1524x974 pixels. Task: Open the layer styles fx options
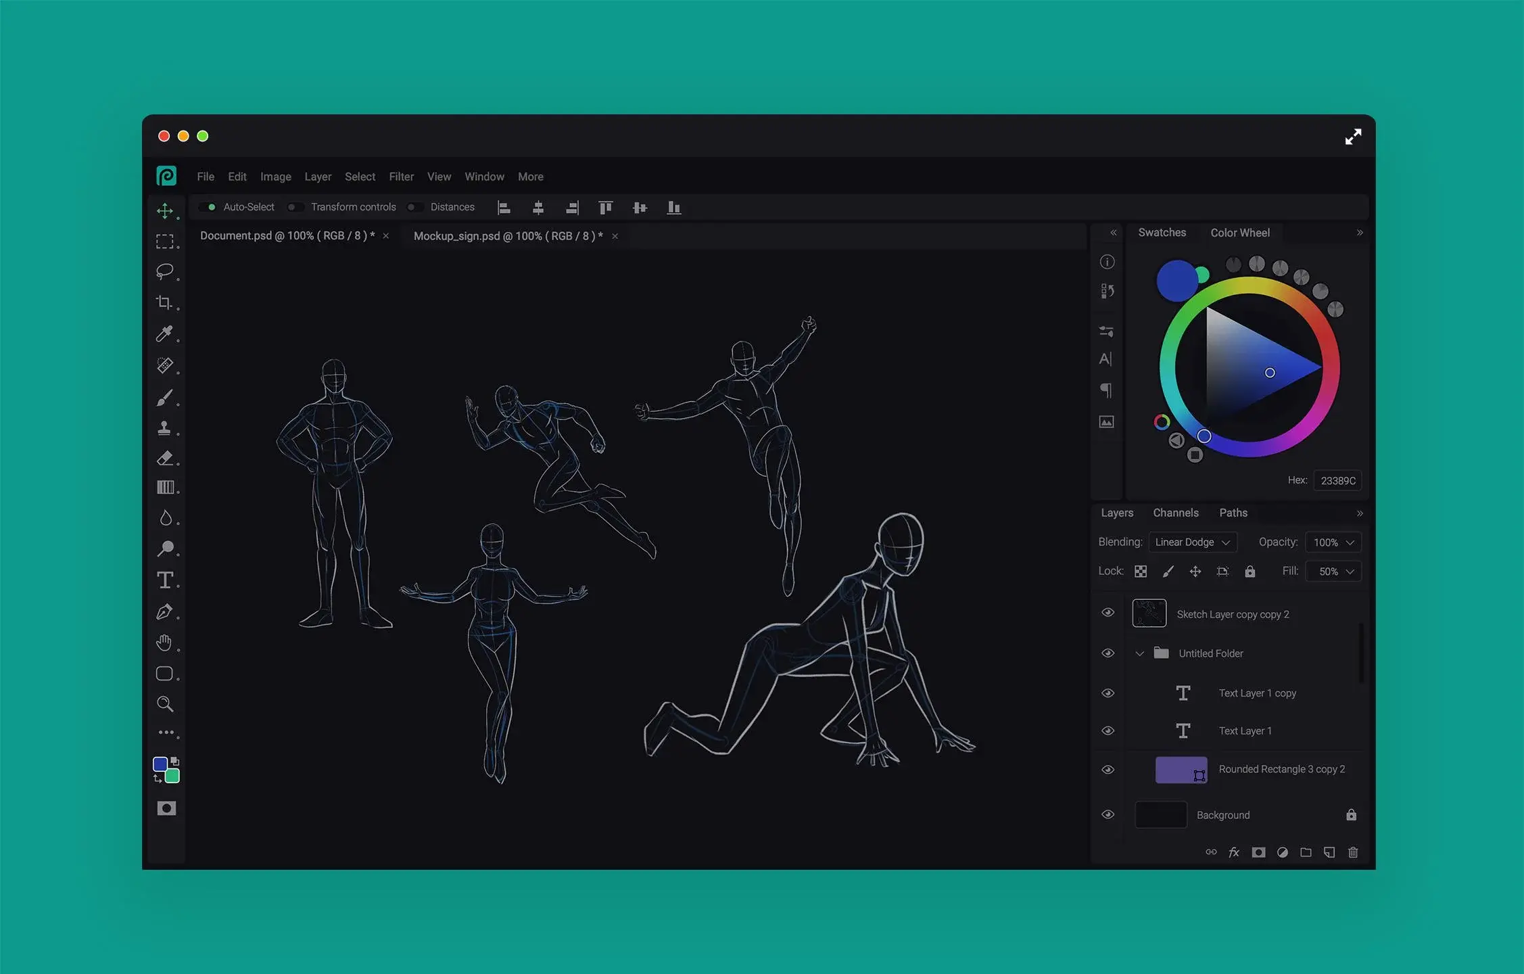pyautogui.click(x=1234, y=852)
